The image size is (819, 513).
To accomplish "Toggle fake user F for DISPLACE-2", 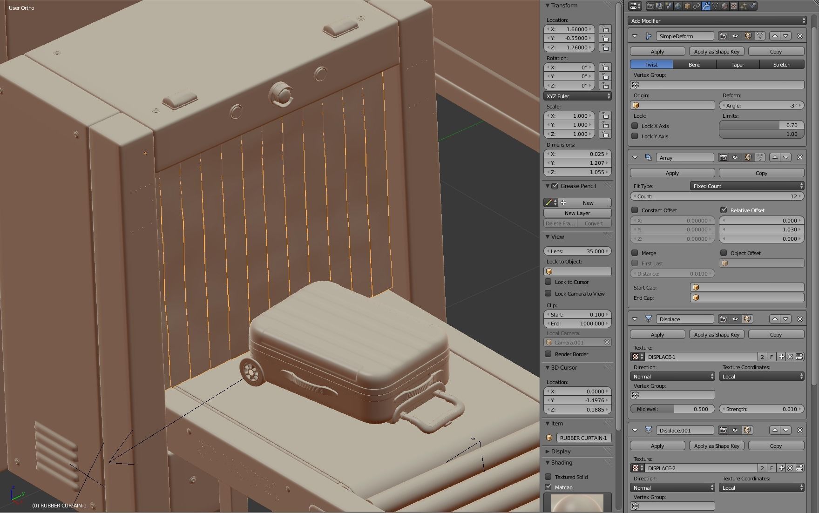I will (x=772, y=468).
